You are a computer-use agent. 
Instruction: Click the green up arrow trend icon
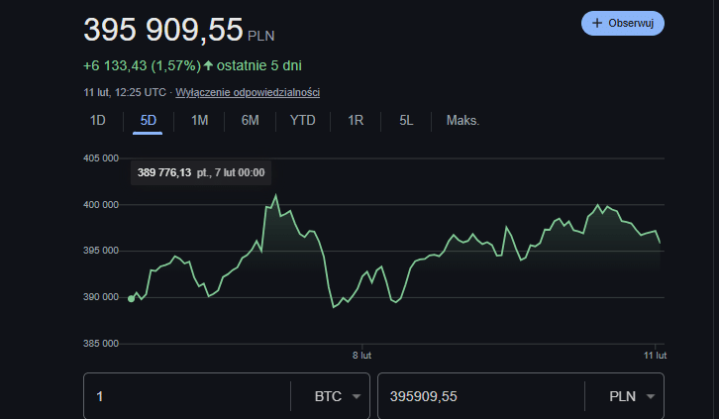click(x=208, y=65)
